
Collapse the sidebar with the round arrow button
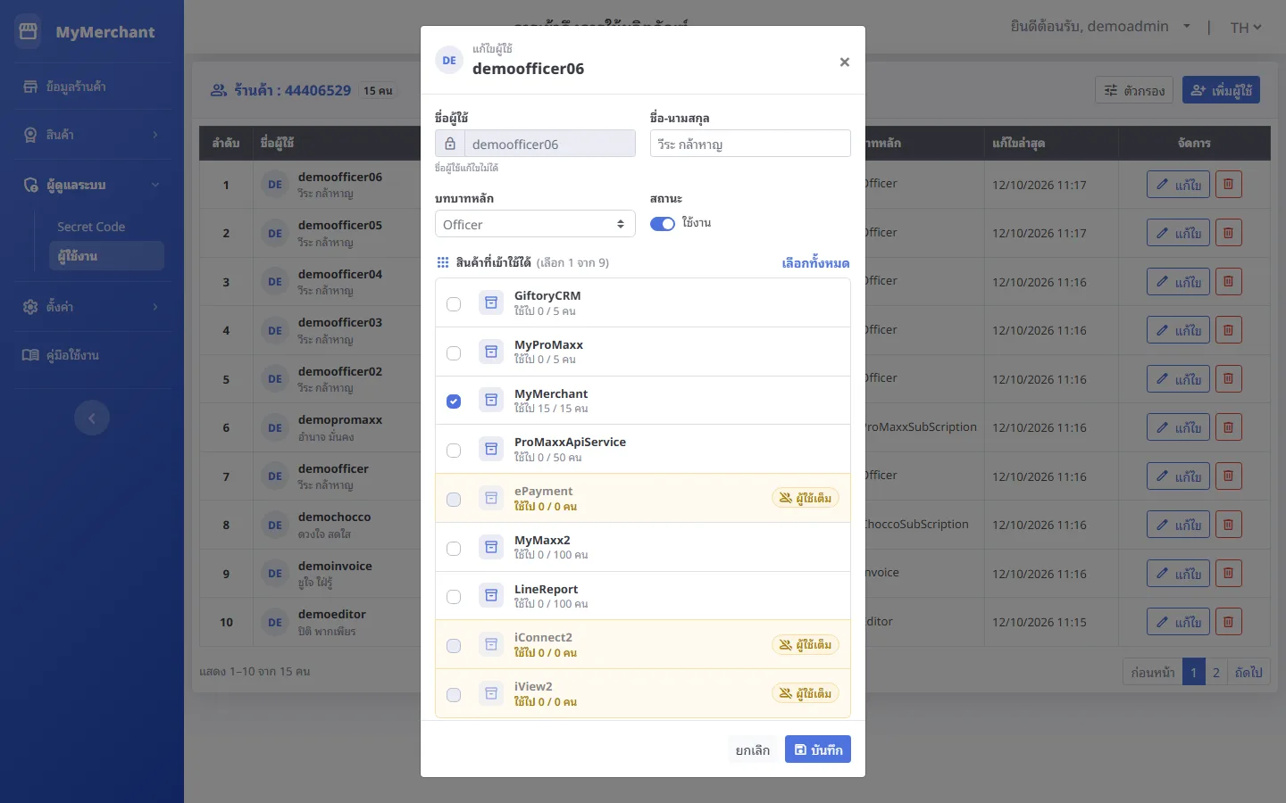(92, 418)
